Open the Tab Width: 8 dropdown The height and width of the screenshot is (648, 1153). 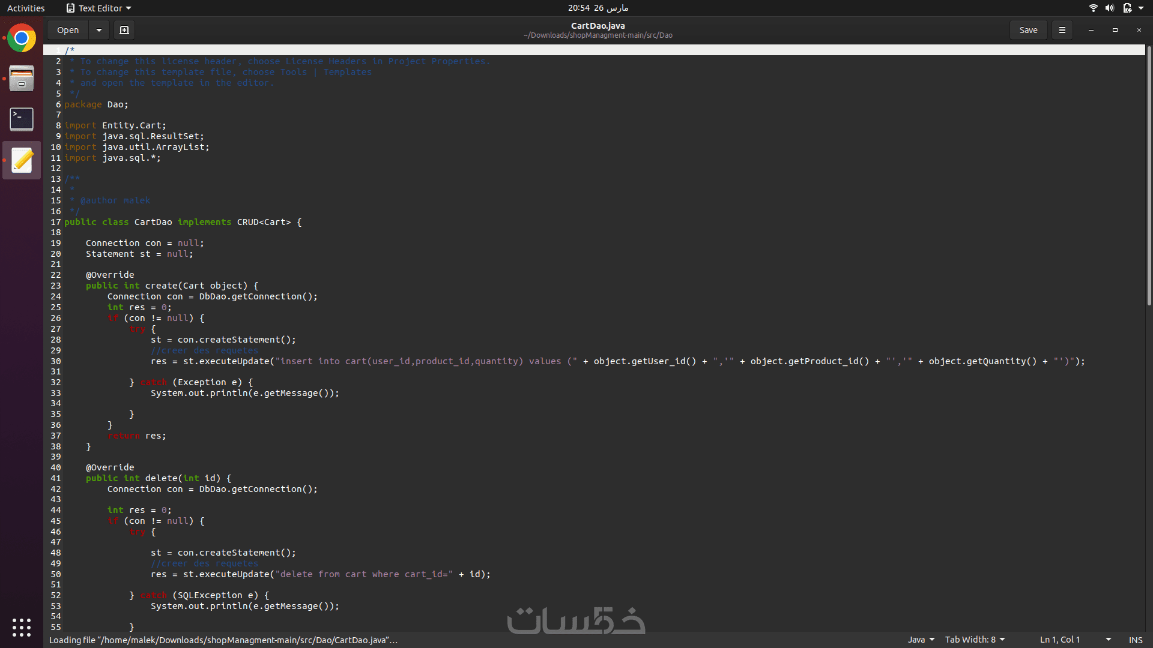[x=975, y=640]
